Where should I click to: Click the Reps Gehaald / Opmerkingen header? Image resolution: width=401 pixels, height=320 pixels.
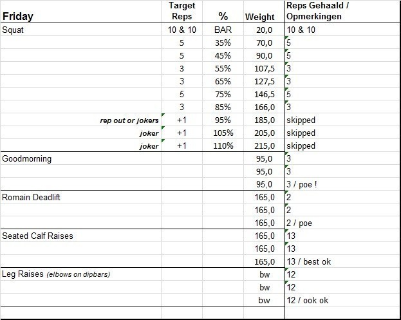[317, 11]
